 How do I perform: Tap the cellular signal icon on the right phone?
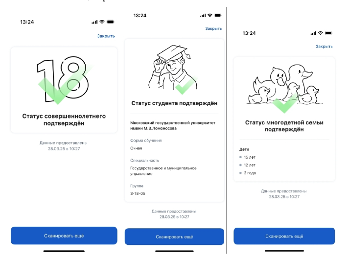click(x=313, y=33)
